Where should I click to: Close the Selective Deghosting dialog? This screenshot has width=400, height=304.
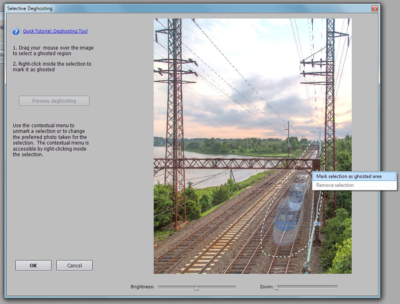(375, 8)
